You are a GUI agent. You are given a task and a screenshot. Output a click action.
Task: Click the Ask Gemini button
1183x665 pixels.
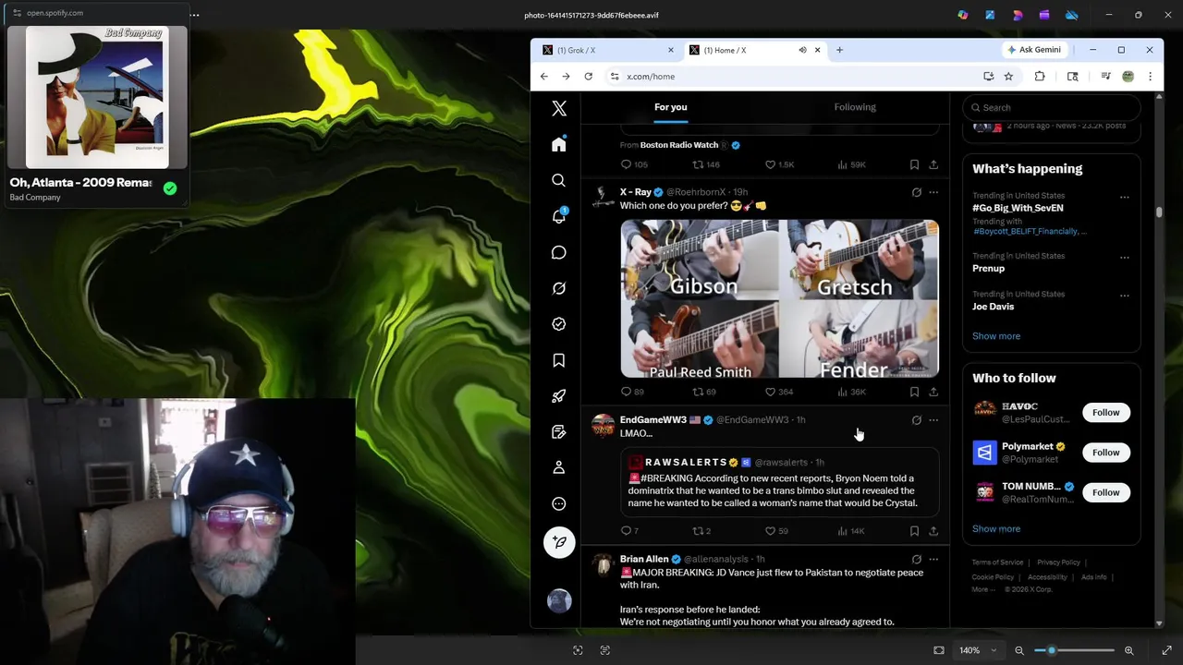tap(1034, 50)
